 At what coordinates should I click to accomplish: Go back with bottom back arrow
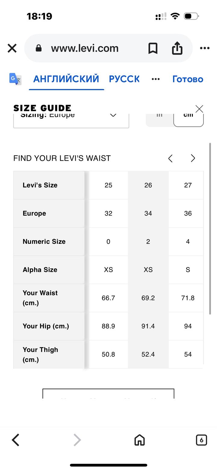click(16, 440)
